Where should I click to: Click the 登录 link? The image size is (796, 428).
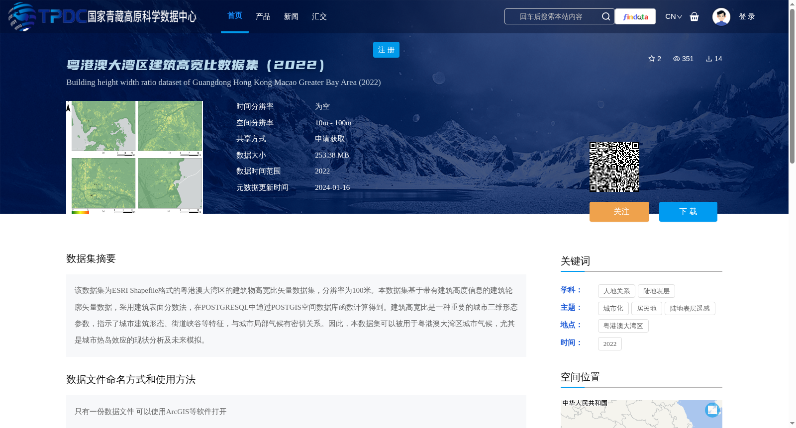click(x=747, y=16)
